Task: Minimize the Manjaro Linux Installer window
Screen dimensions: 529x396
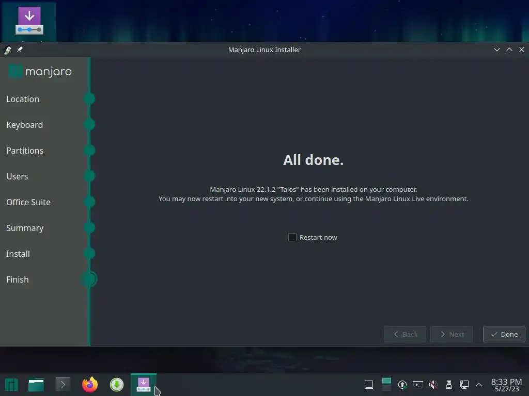Action: pos(497,49)
